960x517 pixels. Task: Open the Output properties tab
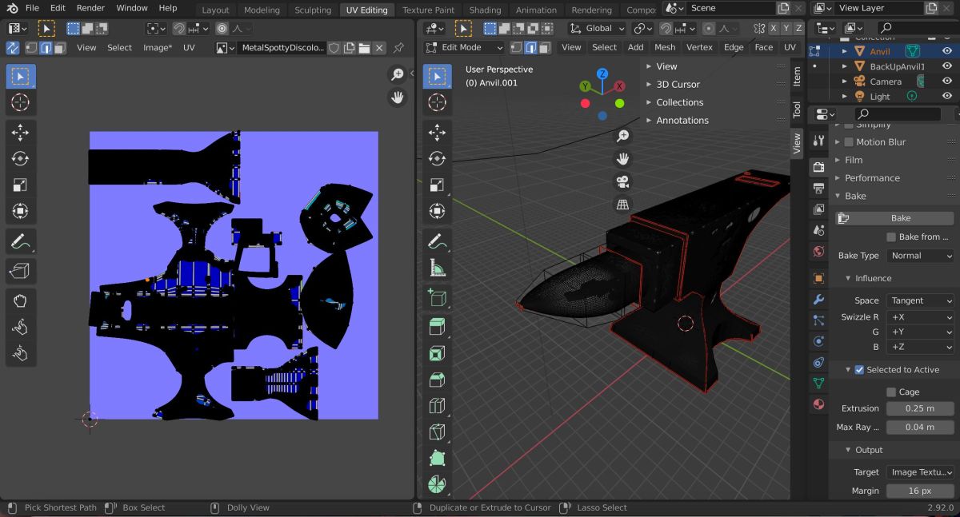[818, 189]
